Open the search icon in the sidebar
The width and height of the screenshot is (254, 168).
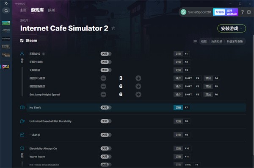click(x=6, y=11)
